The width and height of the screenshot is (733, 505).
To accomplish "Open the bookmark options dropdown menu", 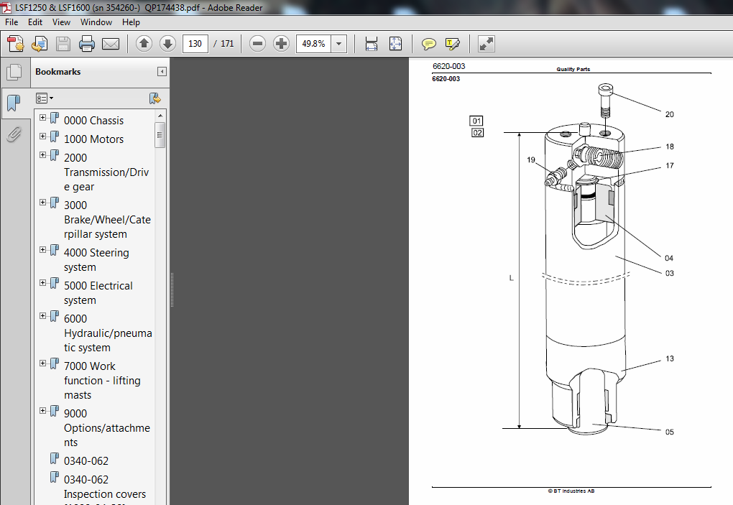I will coord(45,98).
